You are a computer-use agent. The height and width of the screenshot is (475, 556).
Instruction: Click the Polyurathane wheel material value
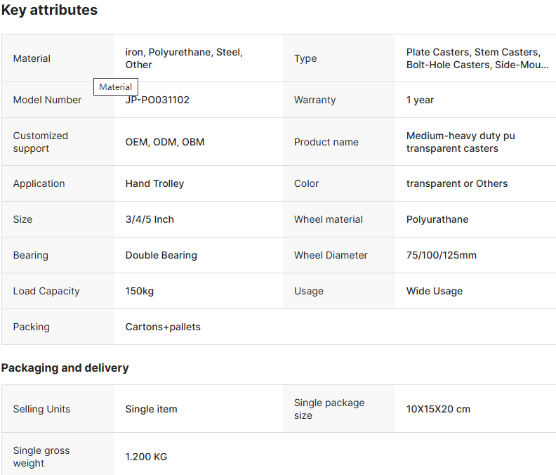point(437,219)
